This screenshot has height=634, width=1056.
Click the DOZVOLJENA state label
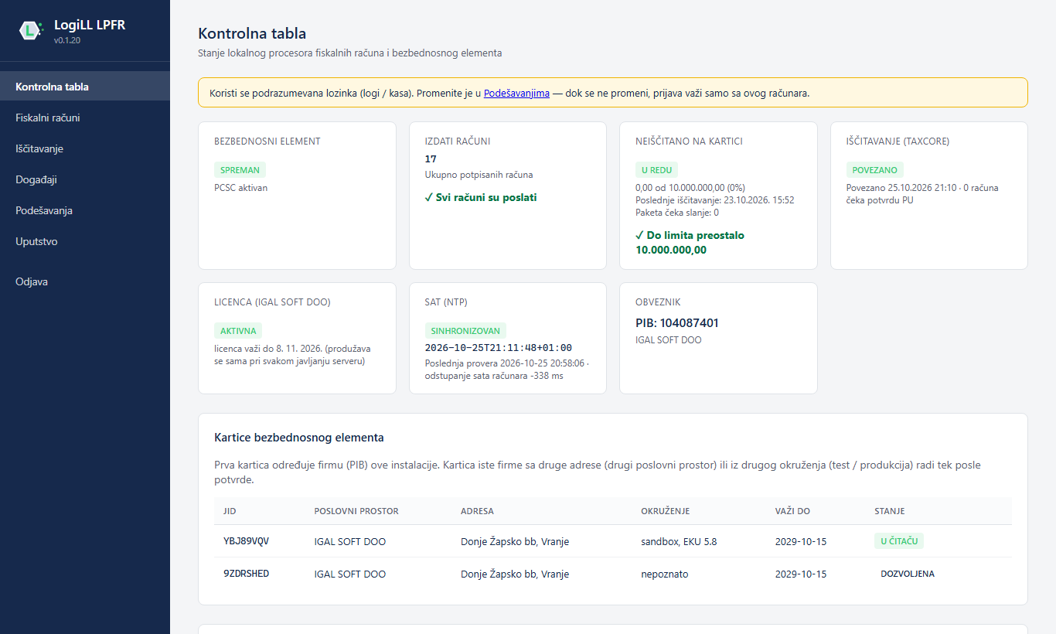908,574
